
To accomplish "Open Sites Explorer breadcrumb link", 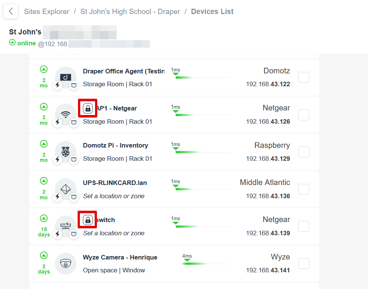I will (47, 11).
